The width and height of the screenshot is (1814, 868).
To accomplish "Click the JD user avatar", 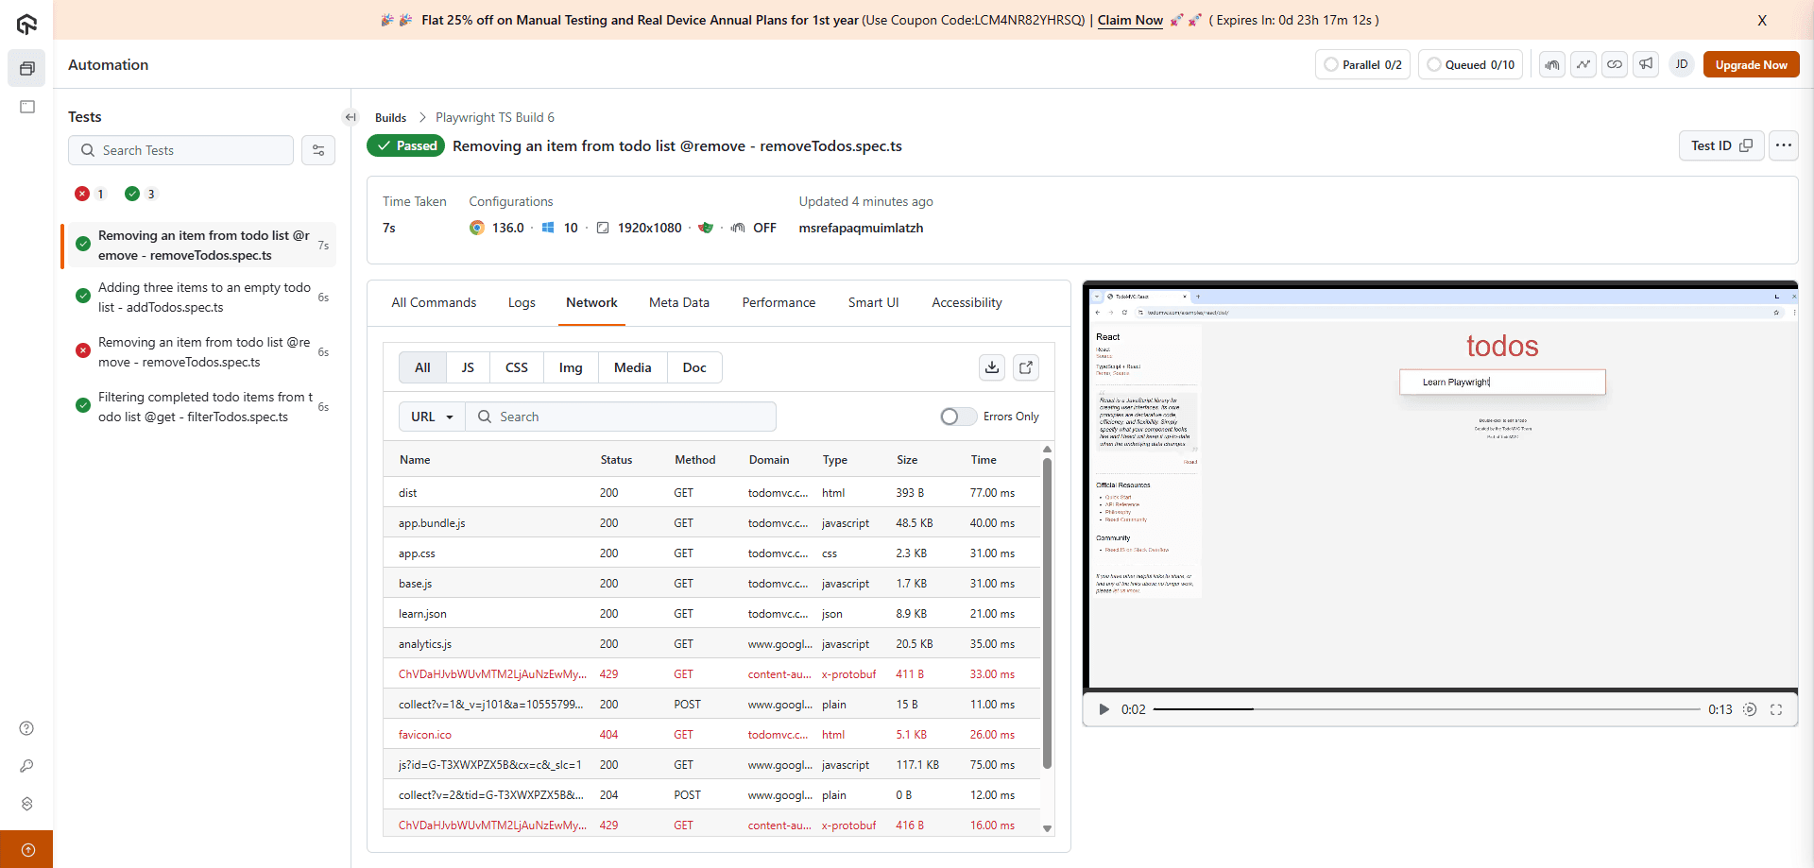I will (1682, 64).
